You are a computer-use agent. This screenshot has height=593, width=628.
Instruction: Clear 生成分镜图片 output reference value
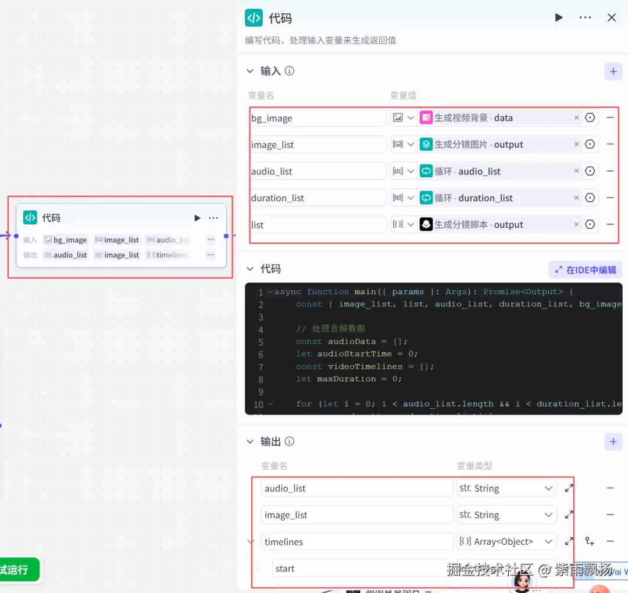click(576, 144)
